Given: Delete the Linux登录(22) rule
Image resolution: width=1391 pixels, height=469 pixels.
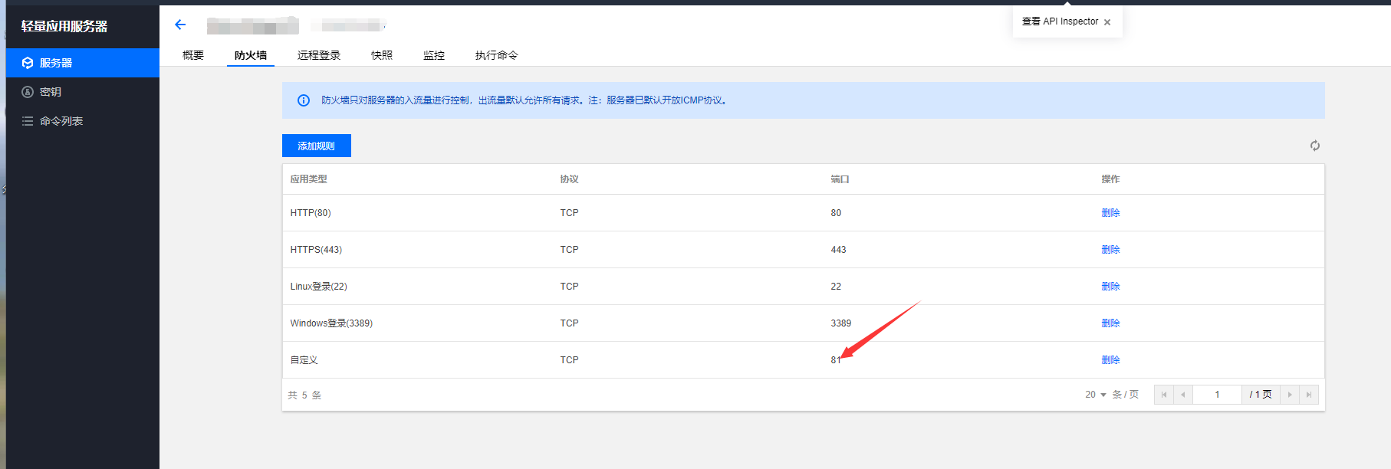Looking at the screenshot, I should coord(1110,287).
